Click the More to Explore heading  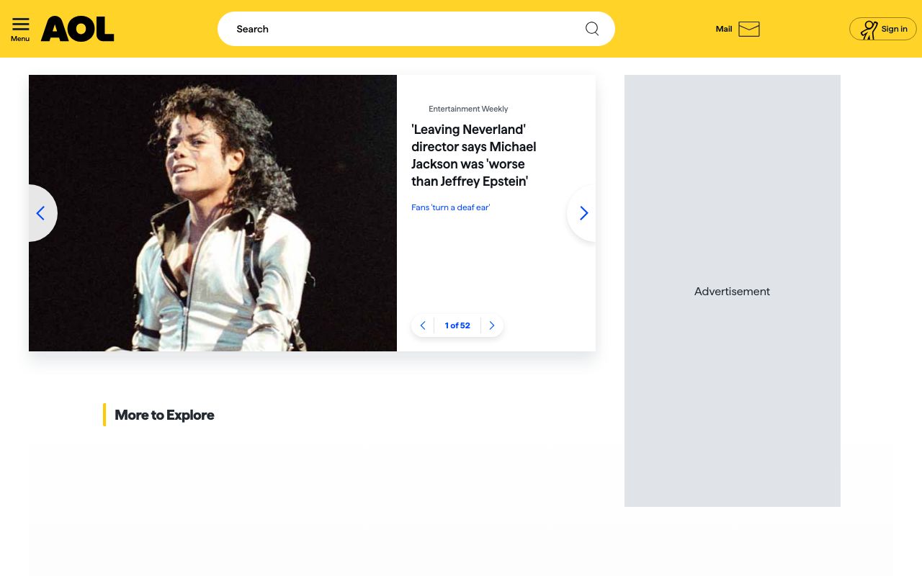coord(164,415)
